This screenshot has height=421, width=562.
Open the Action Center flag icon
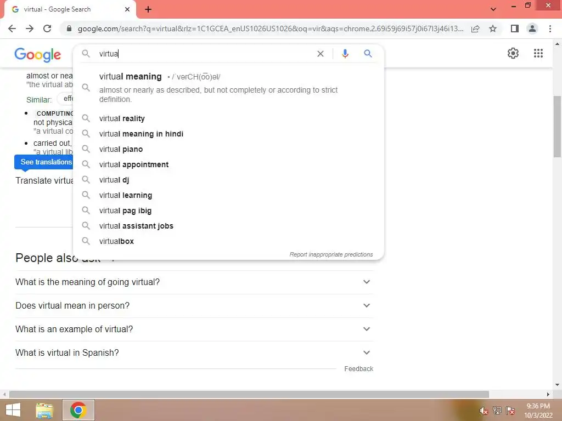coord(510,411)
